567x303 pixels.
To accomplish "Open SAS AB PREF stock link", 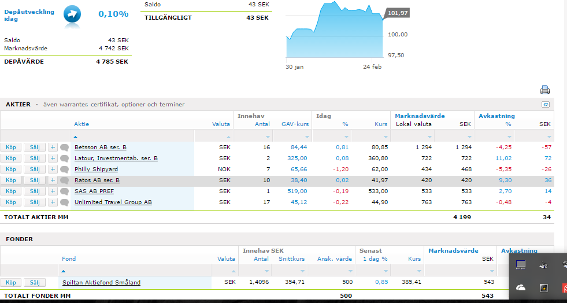I will [94, 191].
